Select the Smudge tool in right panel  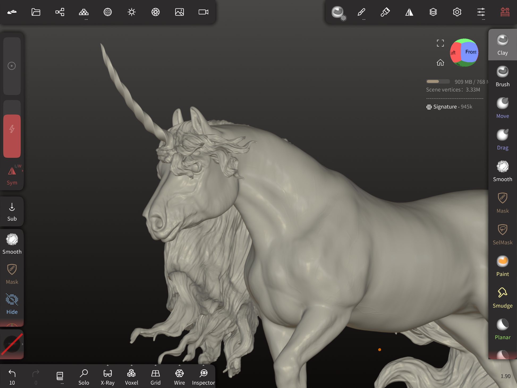(x=502, y=298)
